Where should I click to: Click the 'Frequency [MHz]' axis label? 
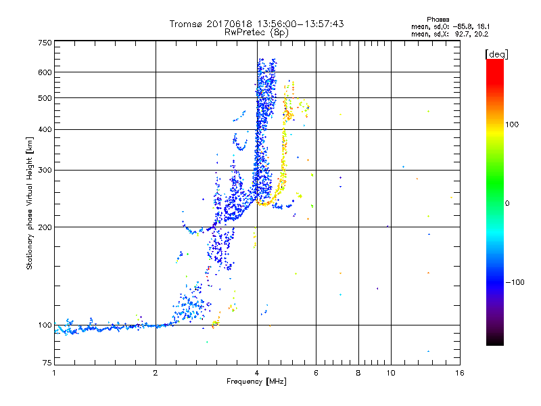(256, 382)
